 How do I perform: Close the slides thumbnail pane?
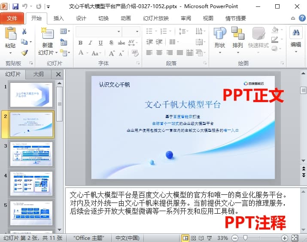(58, 74)
